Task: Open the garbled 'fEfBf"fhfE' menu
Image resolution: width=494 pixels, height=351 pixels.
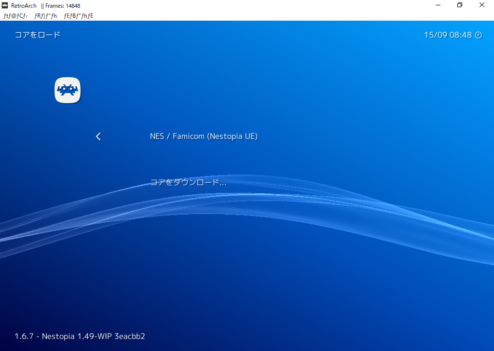Action: (79, 15)
